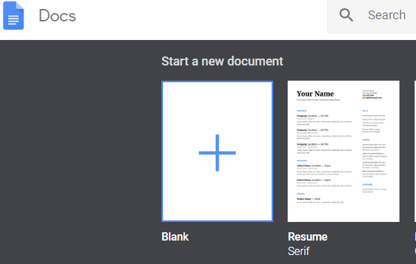Click the magnifying glass search icon
Image resolution: width=416 pixels, height=264 pixels.
pos(346,15)
